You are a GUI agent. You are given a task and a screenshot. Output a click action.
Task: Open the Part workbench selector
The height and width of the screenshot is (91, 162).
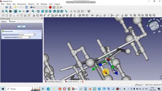pos(38,7)
